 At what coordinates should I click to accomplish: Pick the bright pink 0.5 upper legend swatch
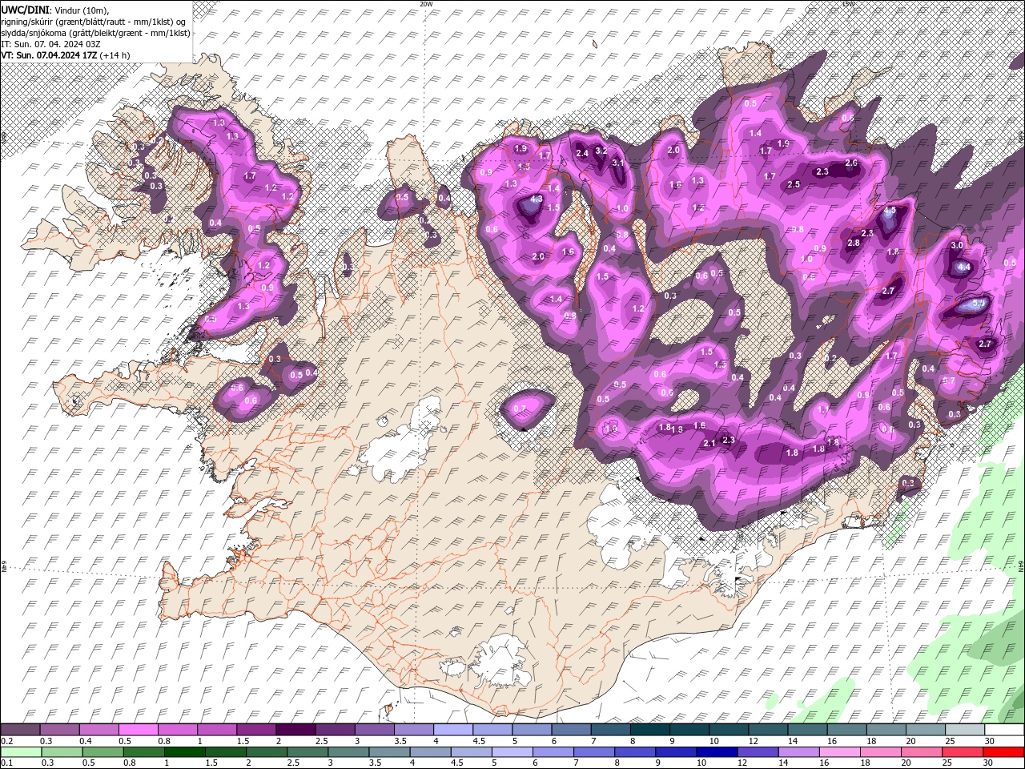(138, 730)
